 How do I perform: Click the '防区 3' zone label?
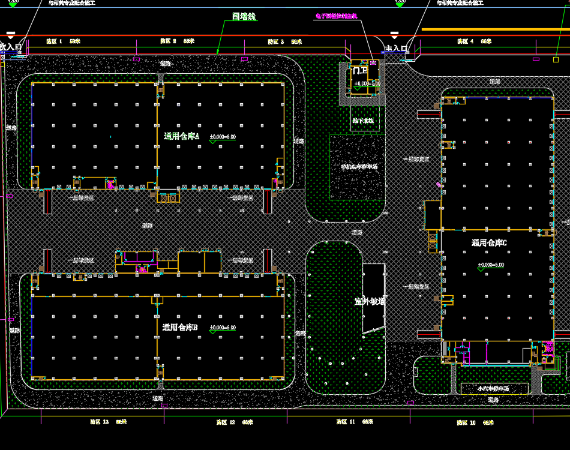click(276, 42)
